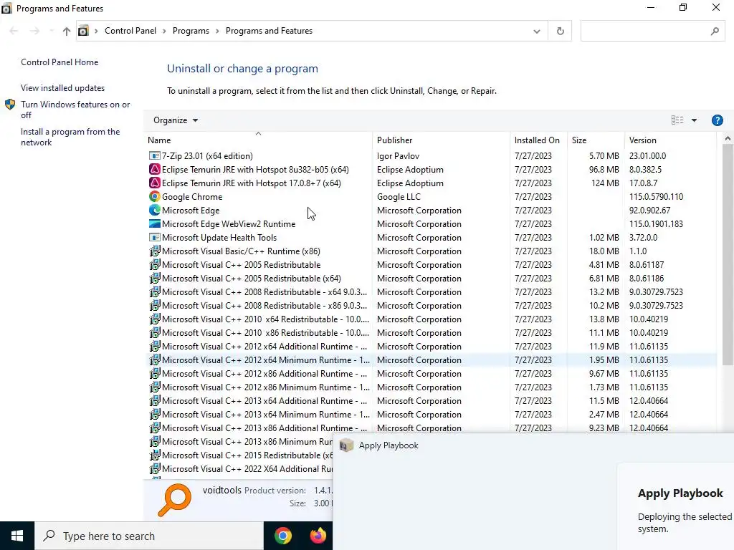
Task: Click the Apply Playbook window icon
Action: [346, 445]
